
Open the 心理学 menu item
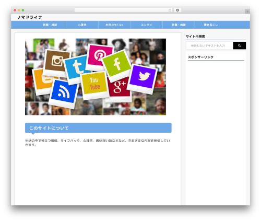82,25
